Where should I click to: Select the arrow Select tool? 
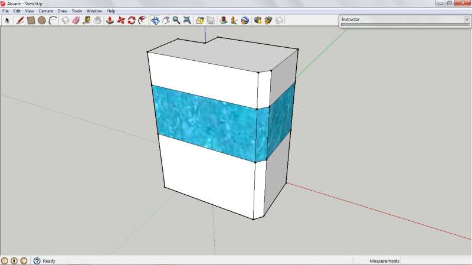(x=8, y=20)
